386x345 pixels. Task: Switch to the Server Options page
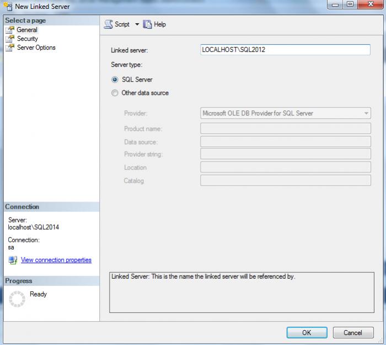[x=36, y=47]
